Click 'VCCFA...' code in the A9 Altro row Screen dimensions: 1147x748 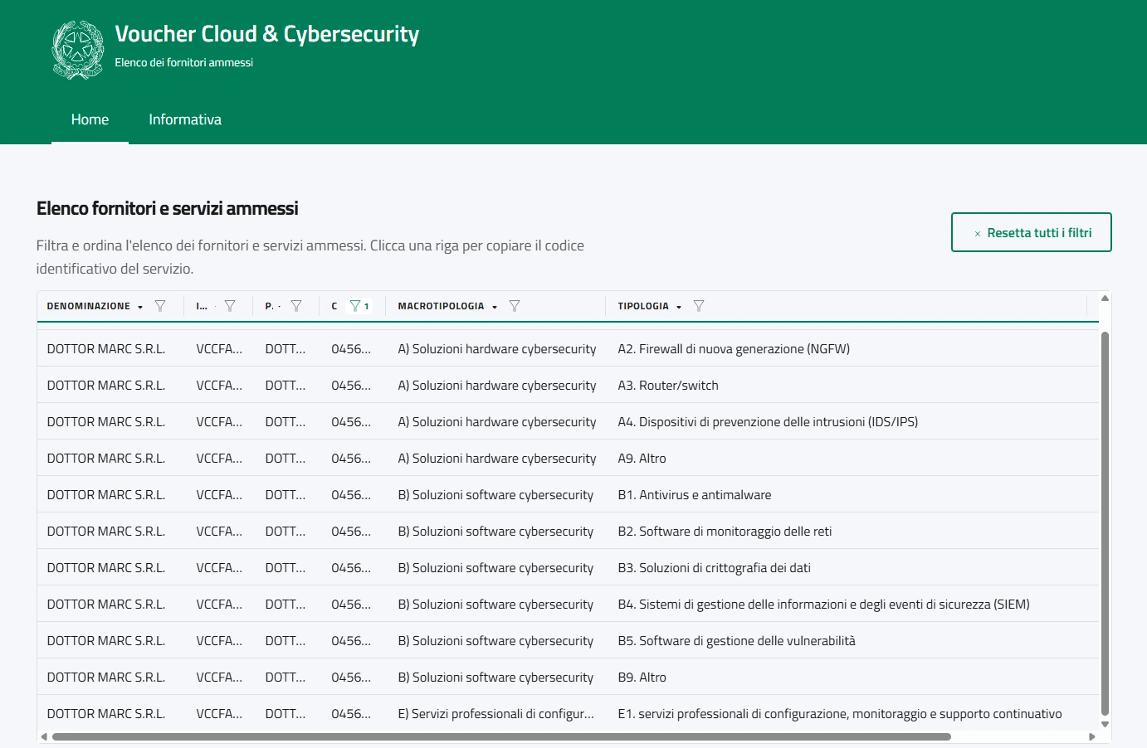(x=219, y=459)
